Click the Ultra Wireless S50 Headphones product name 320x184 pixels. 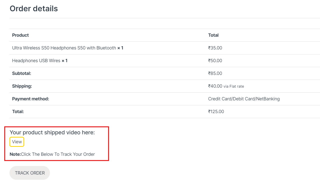click(x=64, y=48)
